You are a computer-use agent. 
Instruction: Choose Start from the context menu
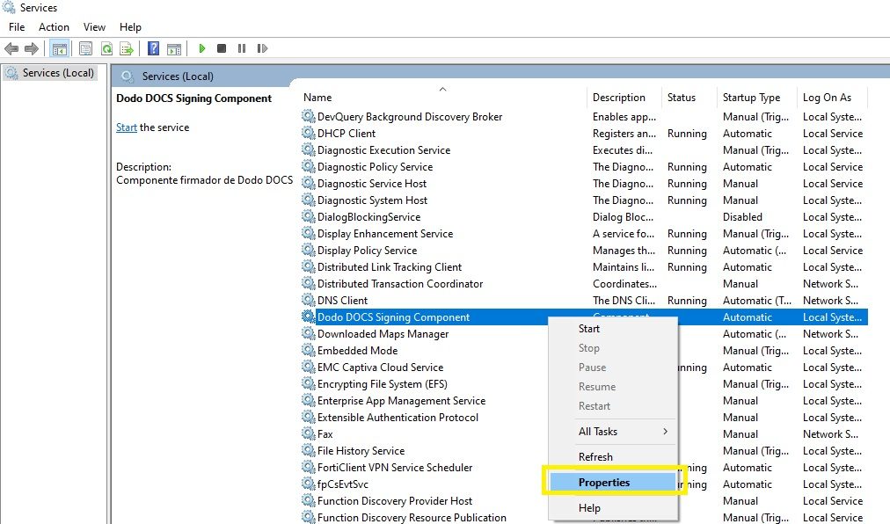(x=589, y=329)
